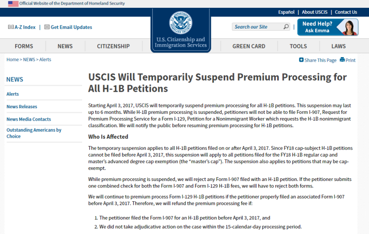Screen dimensions: 369x234
Task: Open the Contact Us link
Action: 346,12
